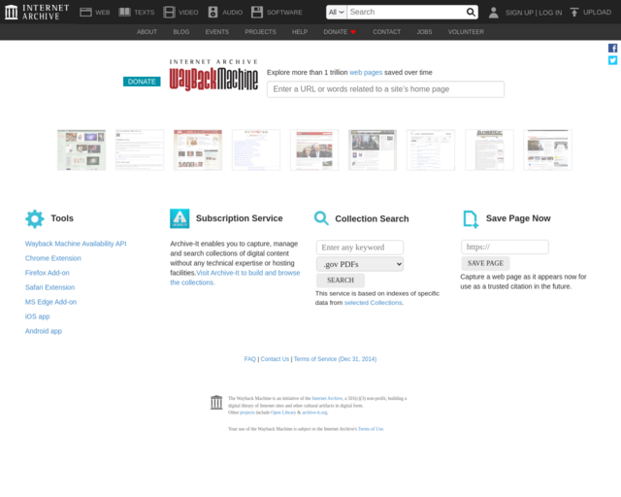Click the Tools gear icon
Screen dimensions: 621x497
[35, 218]
